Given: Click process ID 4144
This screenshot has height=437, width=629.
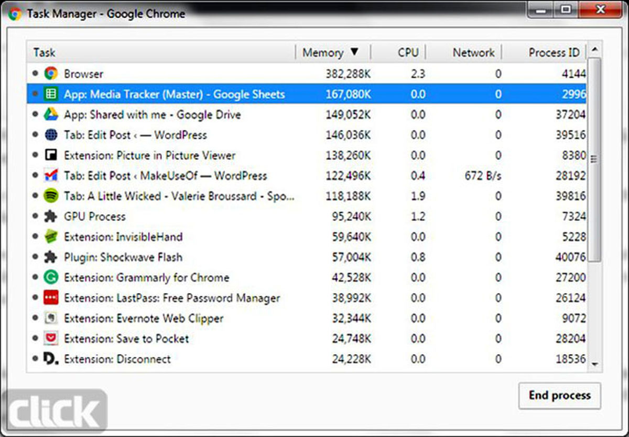Looking at the screenshot, I should pos(573,74).
